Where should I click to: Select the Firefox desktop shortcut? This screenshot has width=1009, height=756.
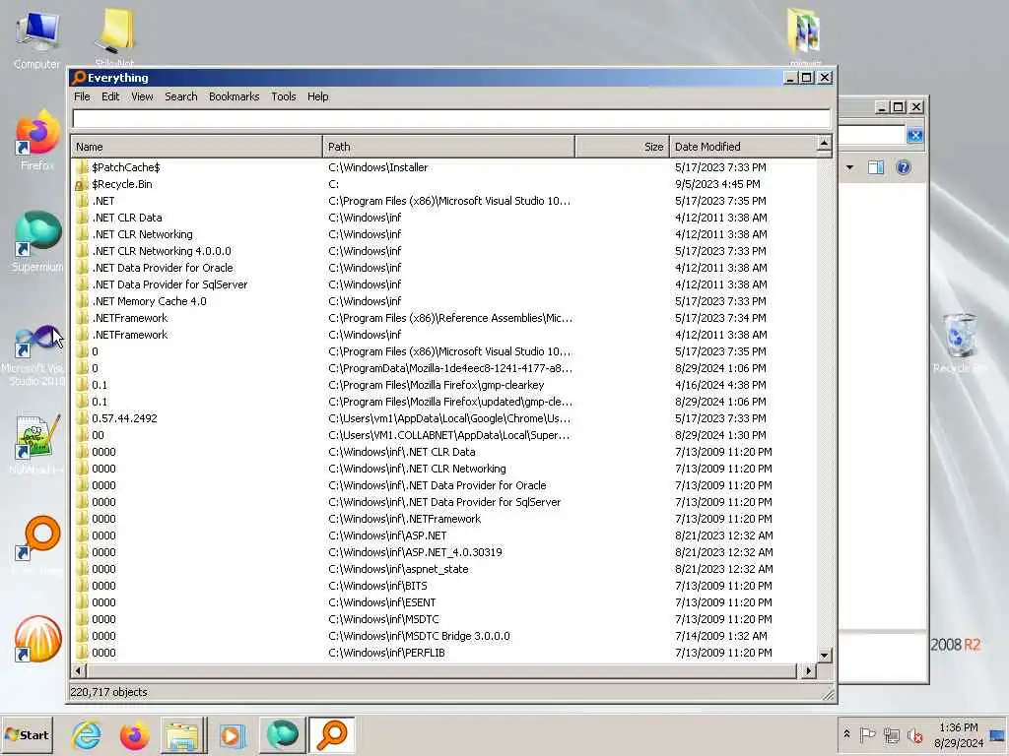37,142
